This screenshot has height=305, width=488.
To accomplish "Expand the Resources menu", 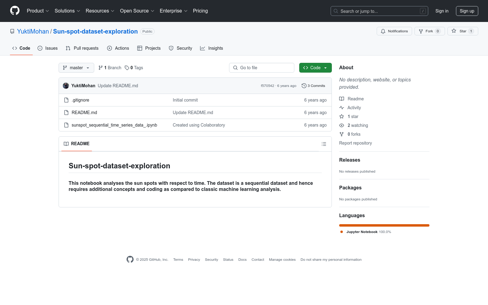I will pos(100,11).
